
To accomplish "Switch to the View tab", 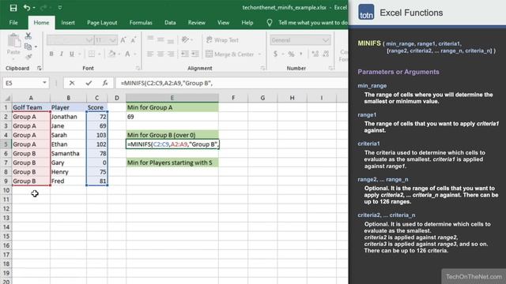I will coord(223,23).
